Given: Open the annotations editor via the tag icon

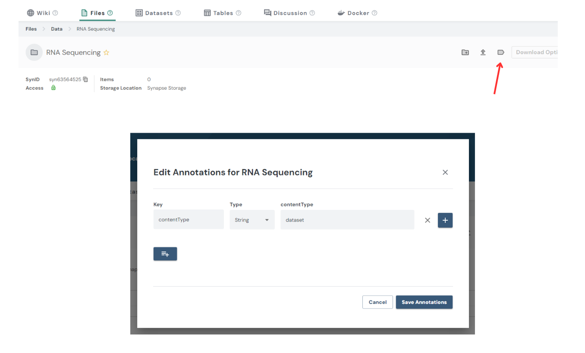Looking at the screenshot, I should pyautogui.click(x=500, y=52).
